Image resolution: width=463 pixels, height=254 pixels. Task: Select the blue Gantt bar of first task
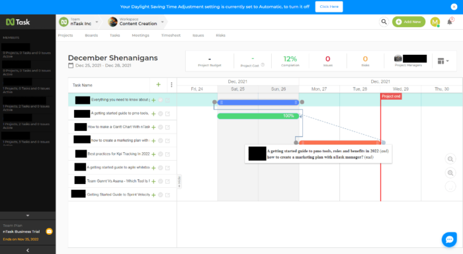point(259,102)
